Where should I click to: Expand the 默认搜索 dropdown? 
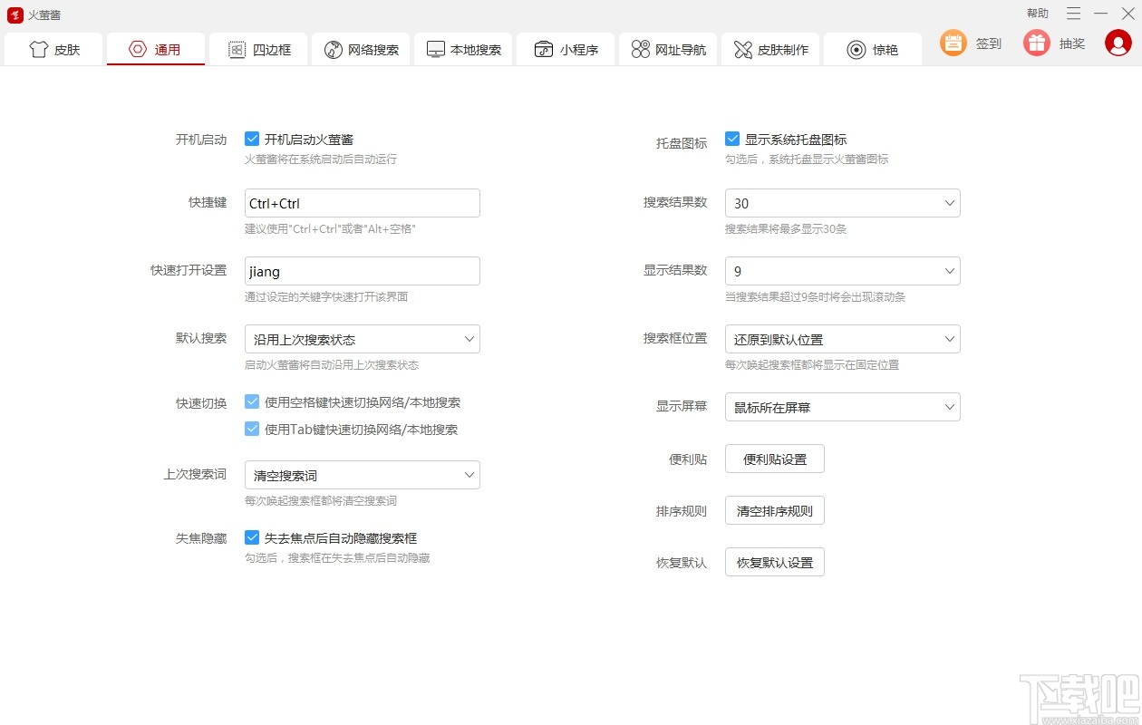point(362,339)
